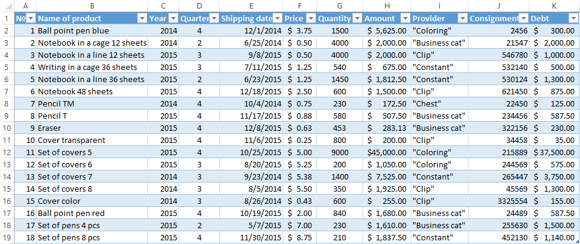This screenshot has width=580, height=244.
Task: Click the Select All corner triangle
Action: (7, 5)
